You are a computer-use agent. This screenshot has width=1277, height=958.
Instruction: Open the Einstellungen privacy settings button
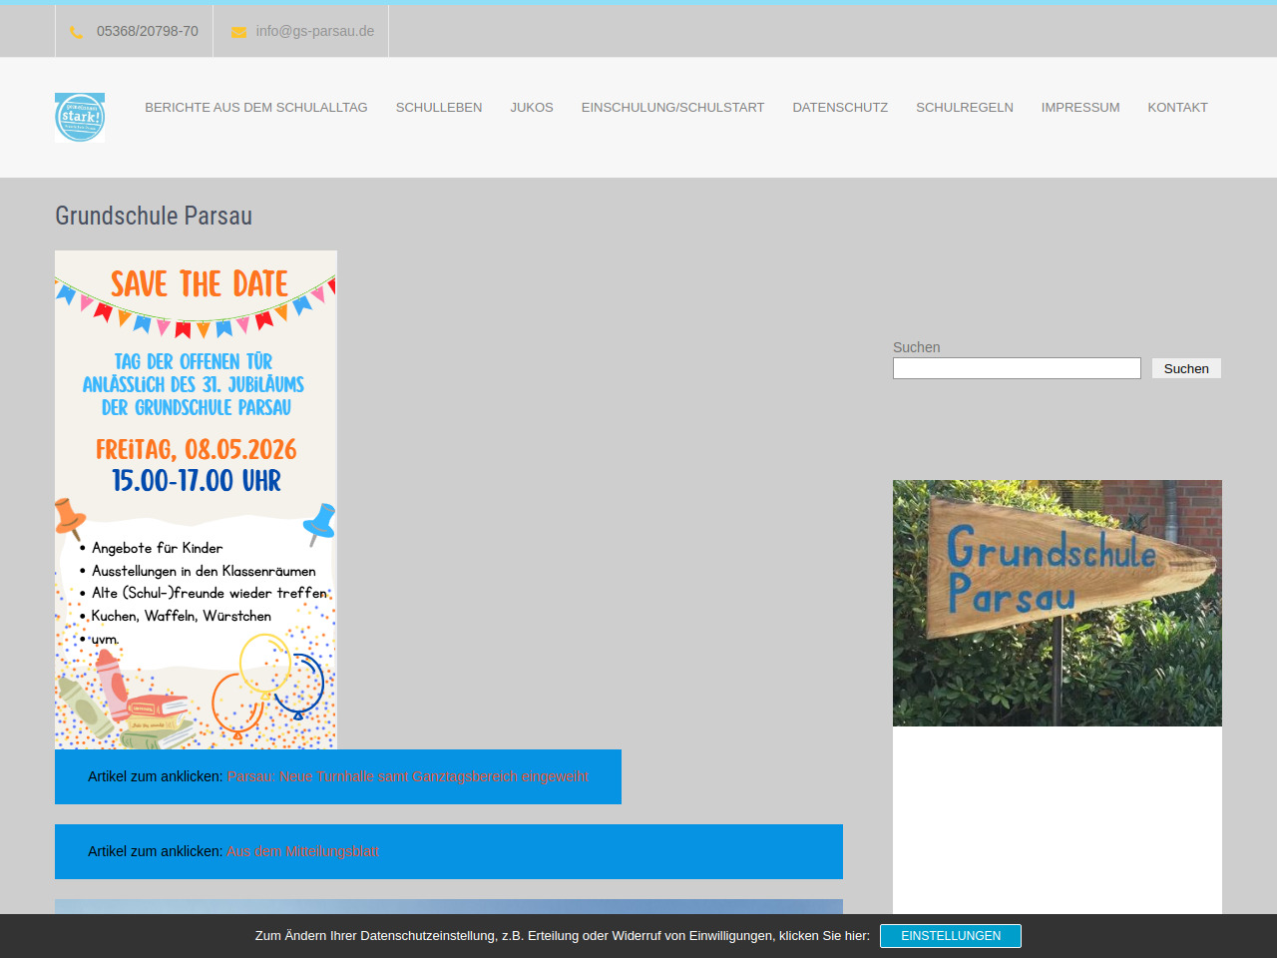point(950,936)
